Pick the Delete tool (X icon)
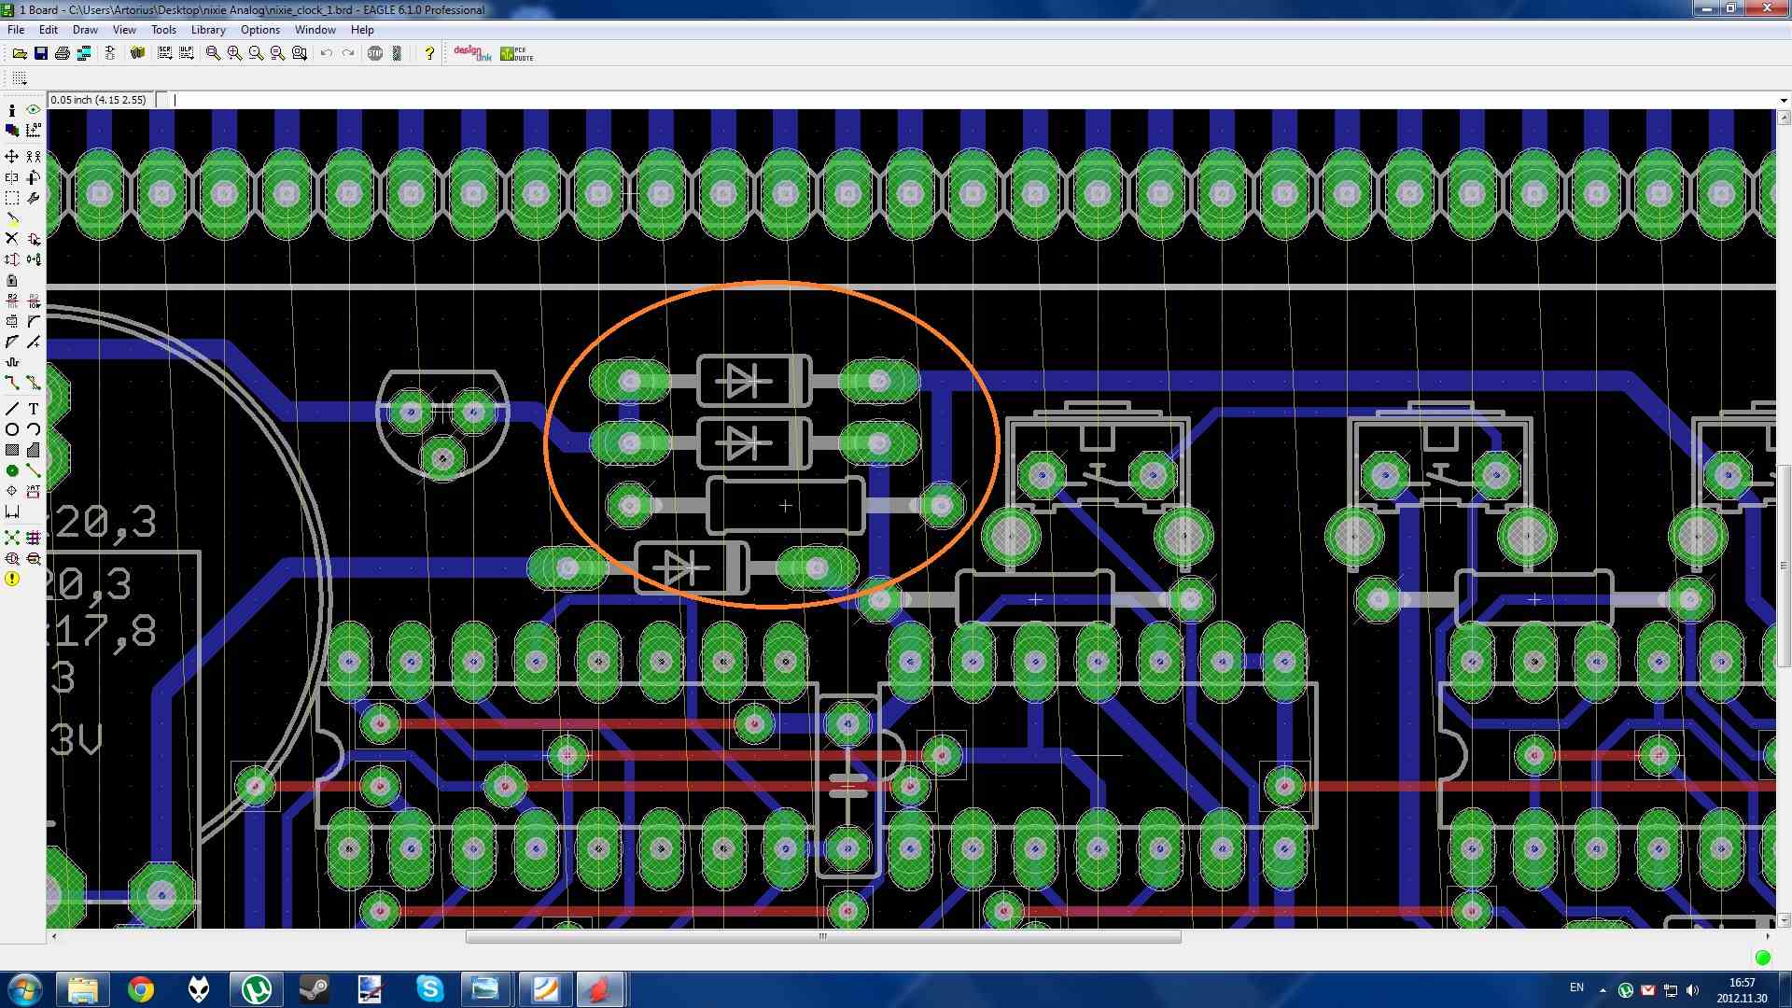 [x=12, y=238]
